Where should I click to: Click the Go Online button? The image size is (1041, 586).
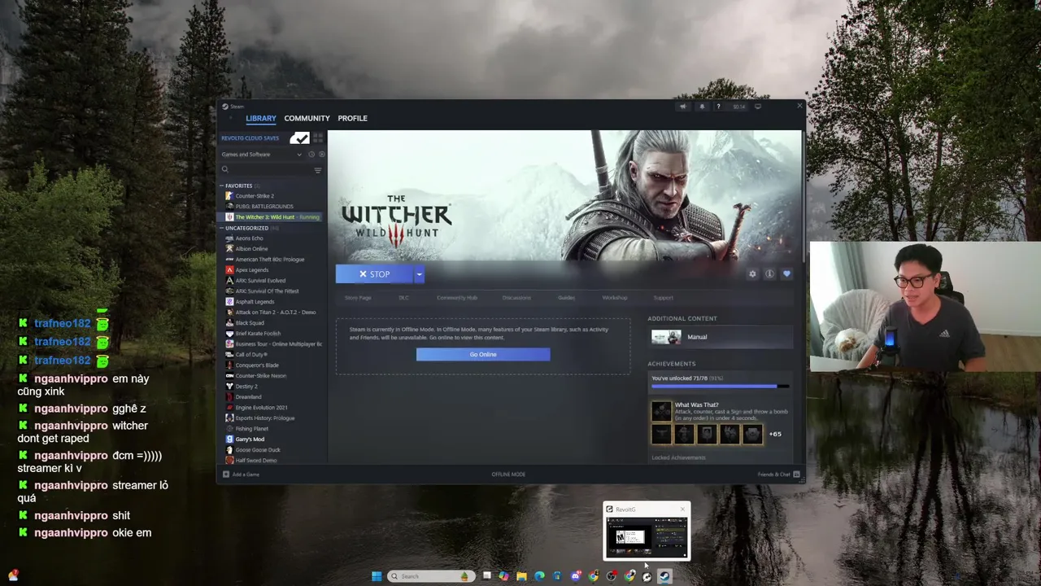tap(483, 354)
